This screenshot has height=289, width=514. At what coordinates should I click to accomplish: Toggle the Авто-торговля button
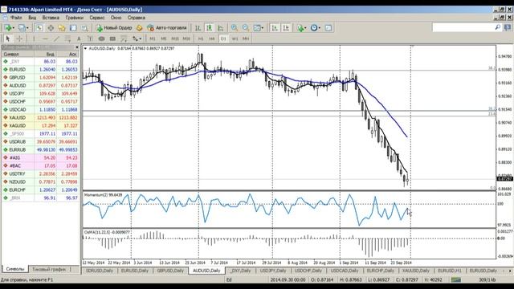[x=167, y=28]
